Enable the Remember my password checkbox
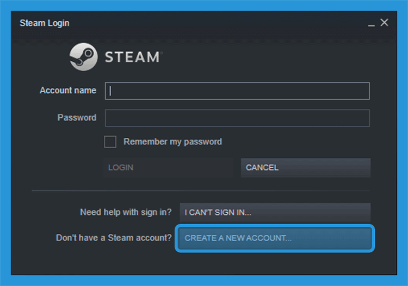The image size is (408, 286). pos(110,142)
